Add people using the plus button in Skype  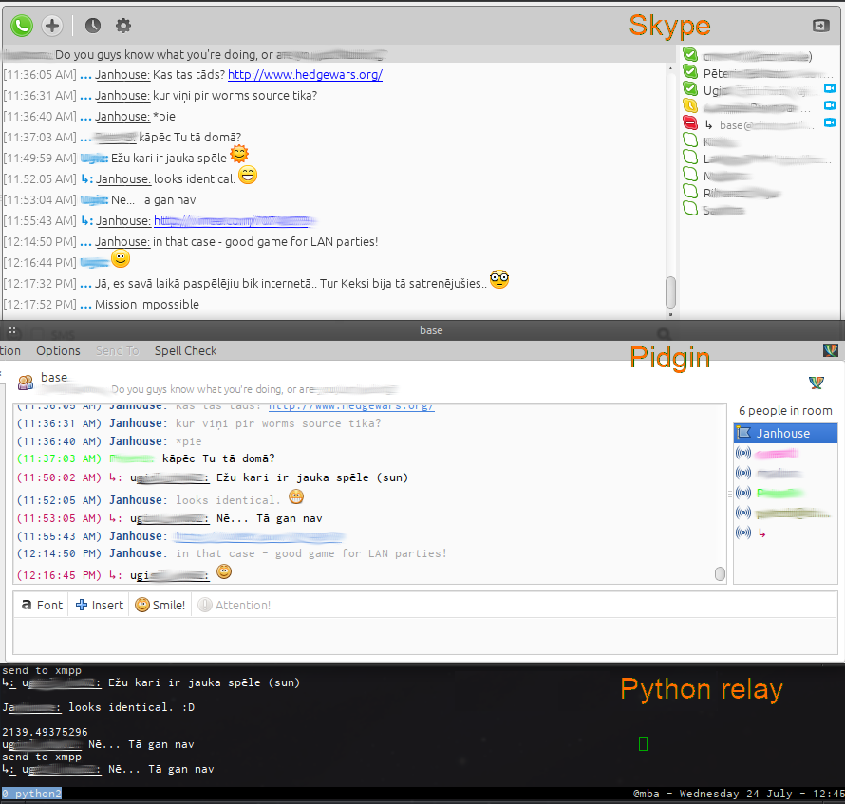tap(52, 26)
